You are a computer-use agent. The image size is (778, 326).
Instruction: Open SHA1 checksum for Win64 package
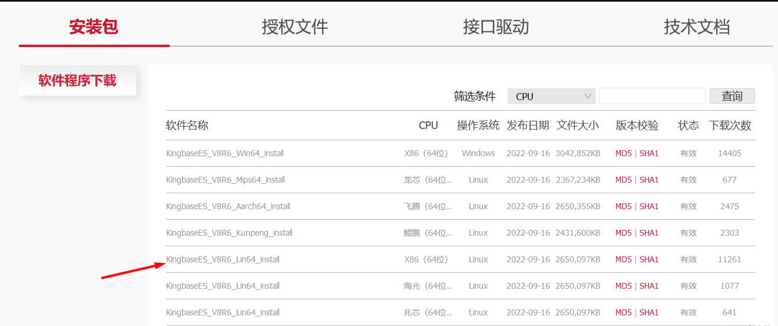(x=649, y=153)
